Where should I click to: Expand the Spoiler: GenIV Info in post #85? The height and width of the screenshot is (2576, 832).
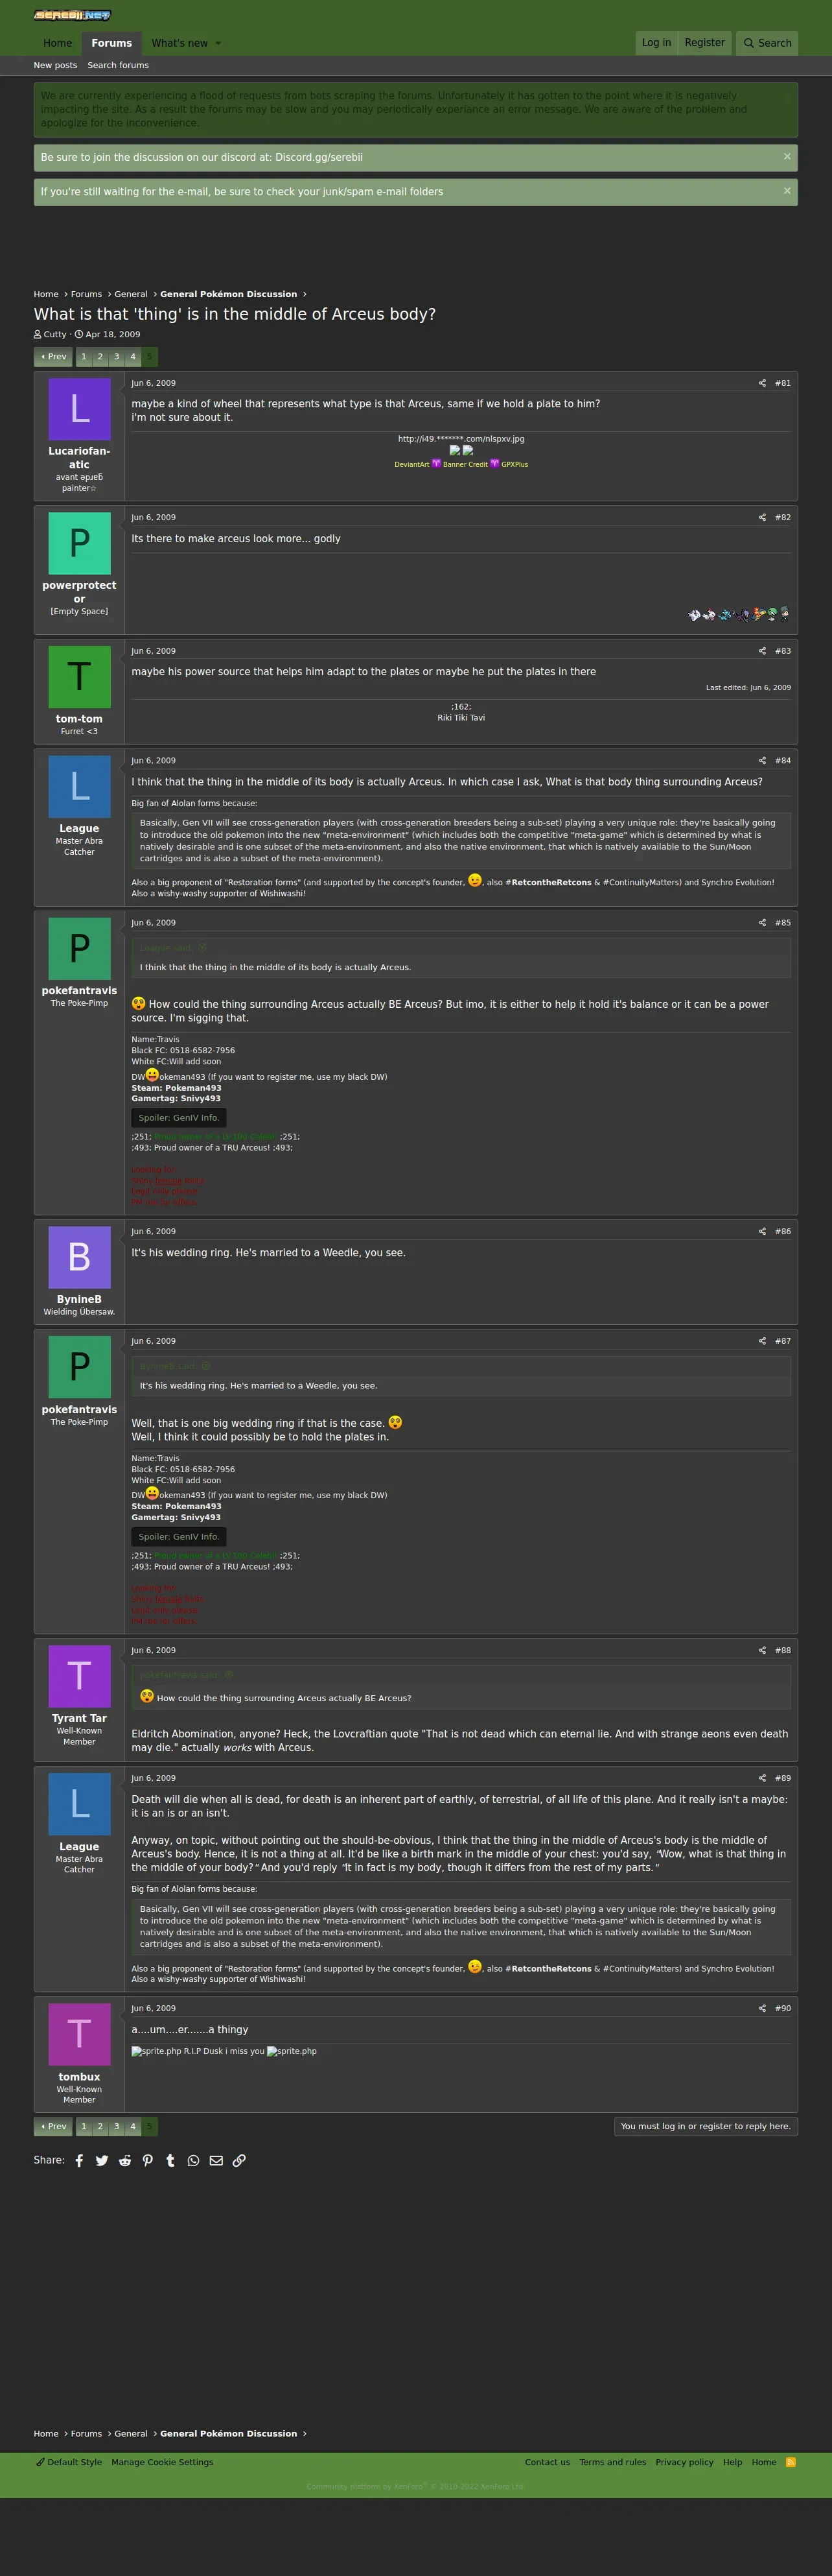179,1118
